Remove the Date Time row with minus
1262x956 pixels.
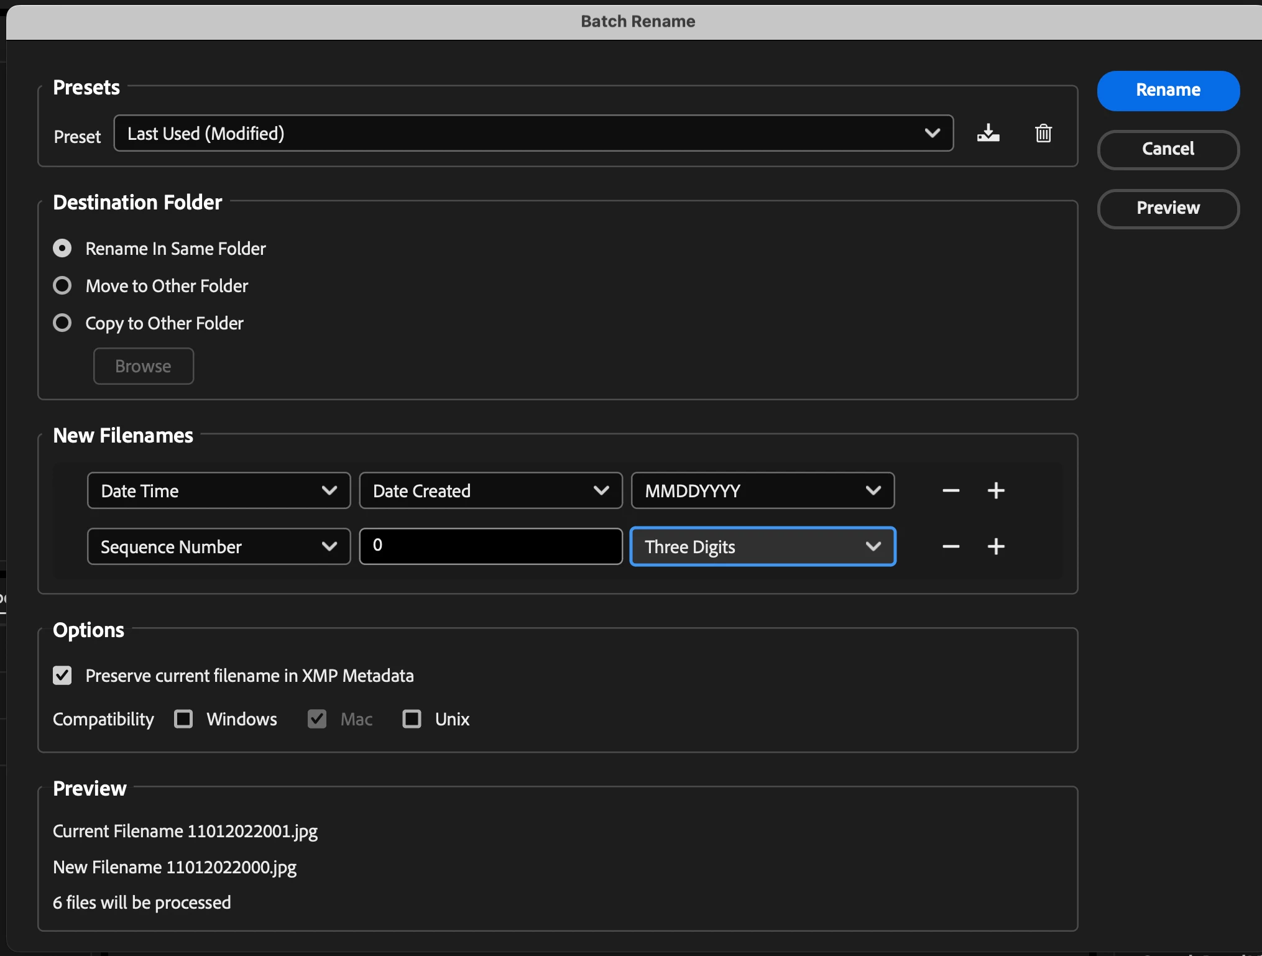[951, 490]
